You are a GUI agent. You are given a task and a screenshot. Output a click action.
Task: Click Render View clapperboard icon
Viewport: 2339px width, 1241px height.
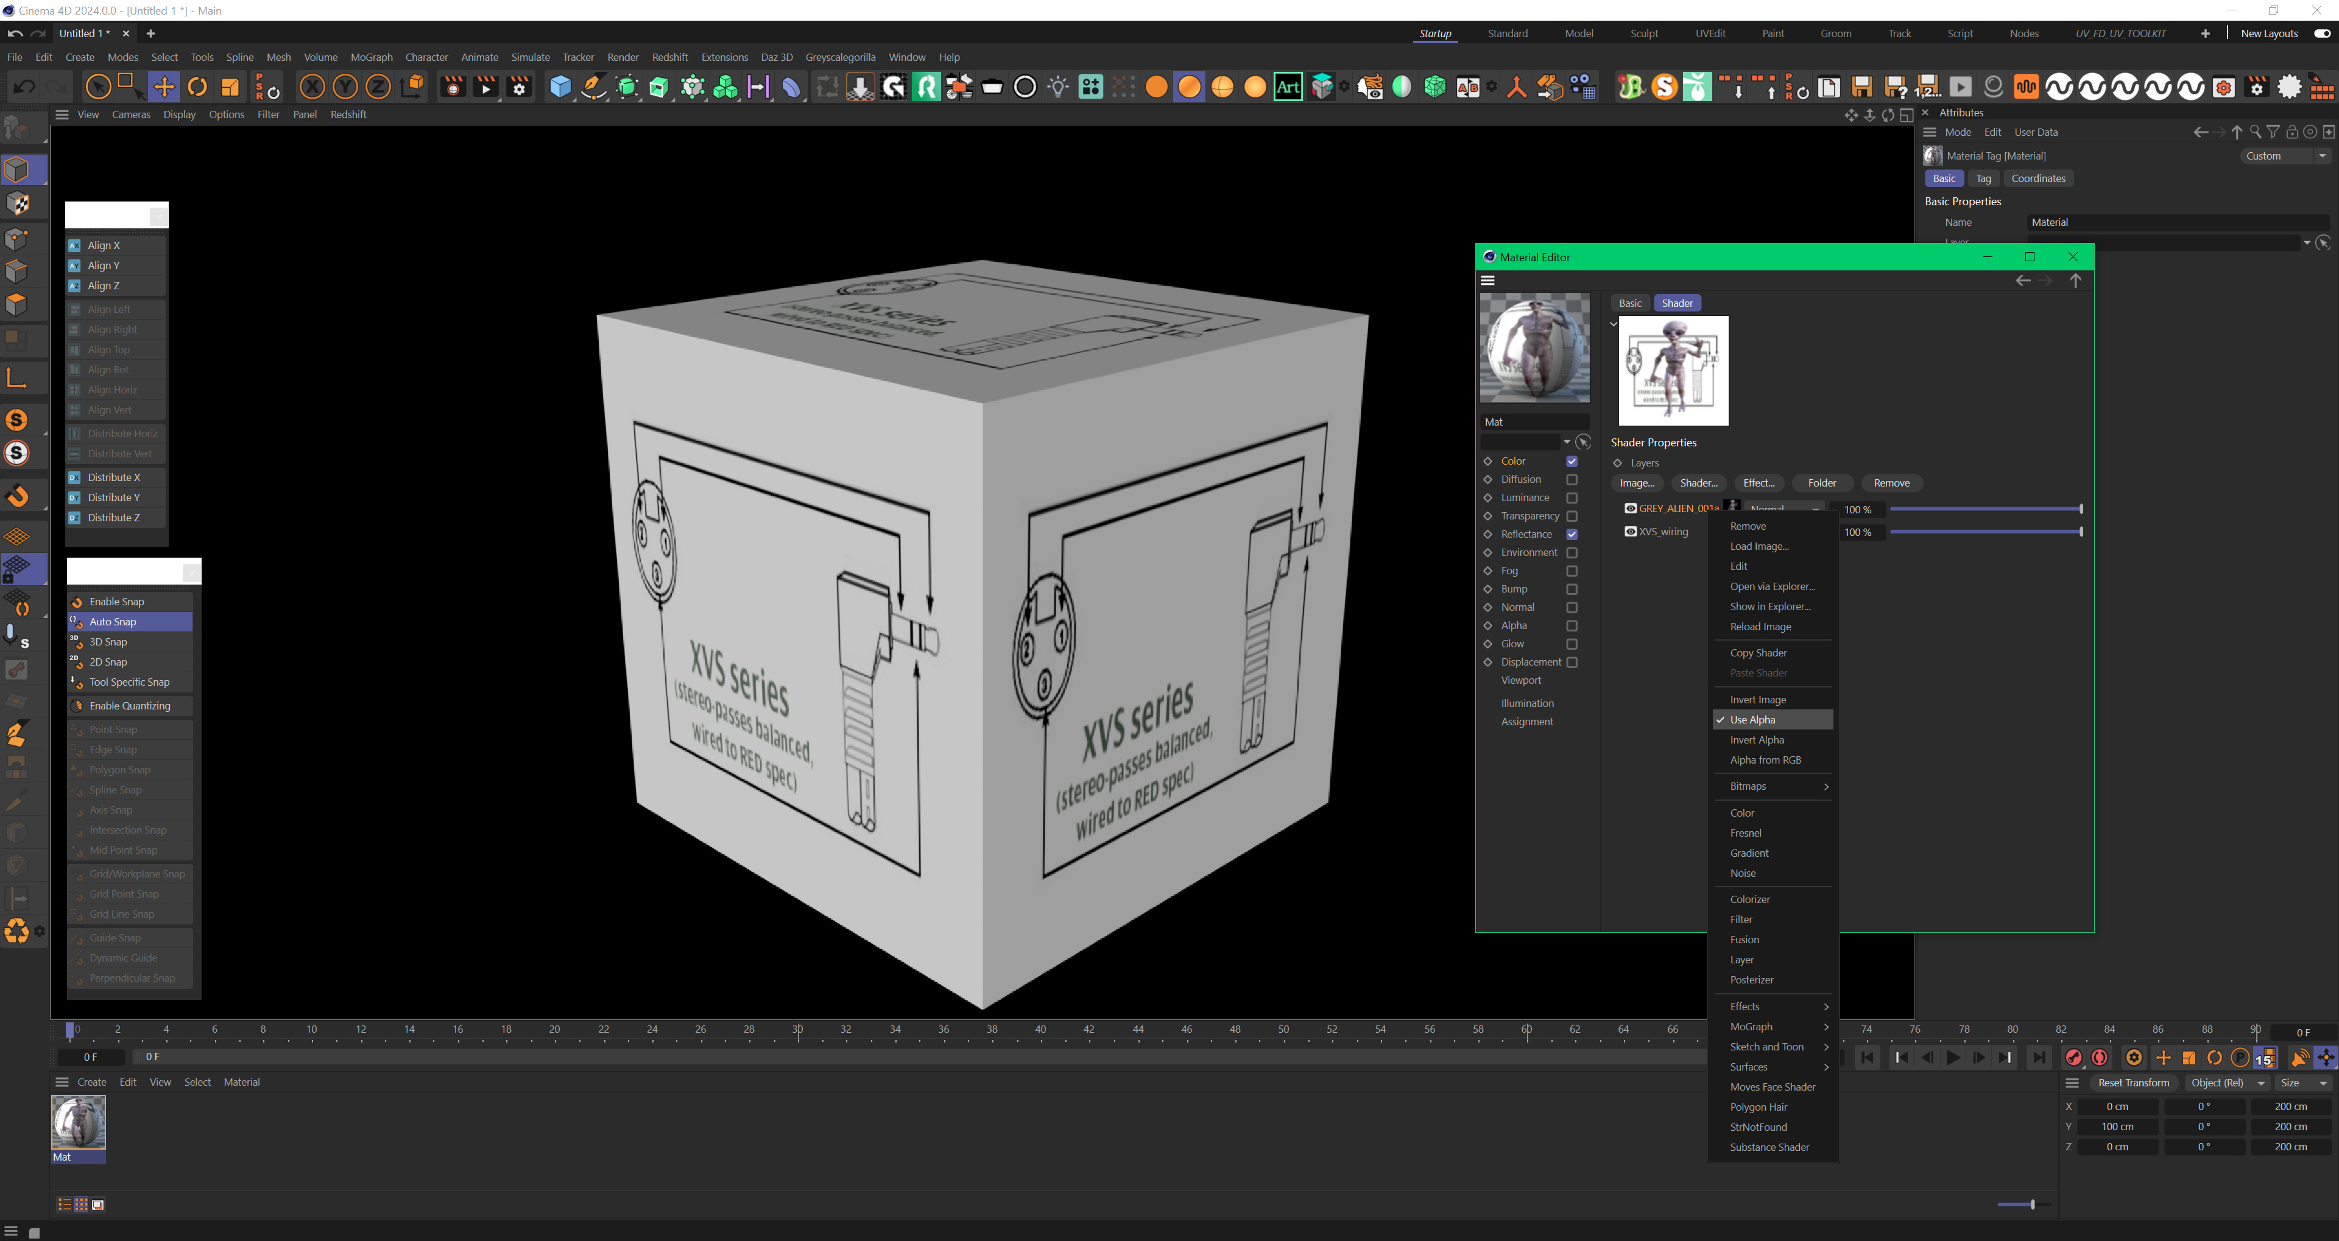[452, 87]
